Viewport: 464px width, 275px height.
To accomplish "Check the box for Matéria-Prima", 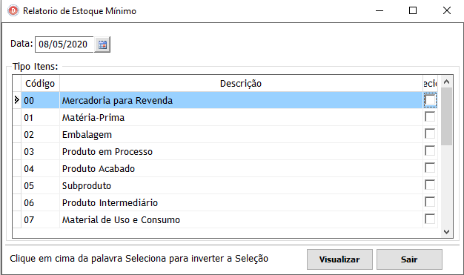I will click(x=430, y=117).
